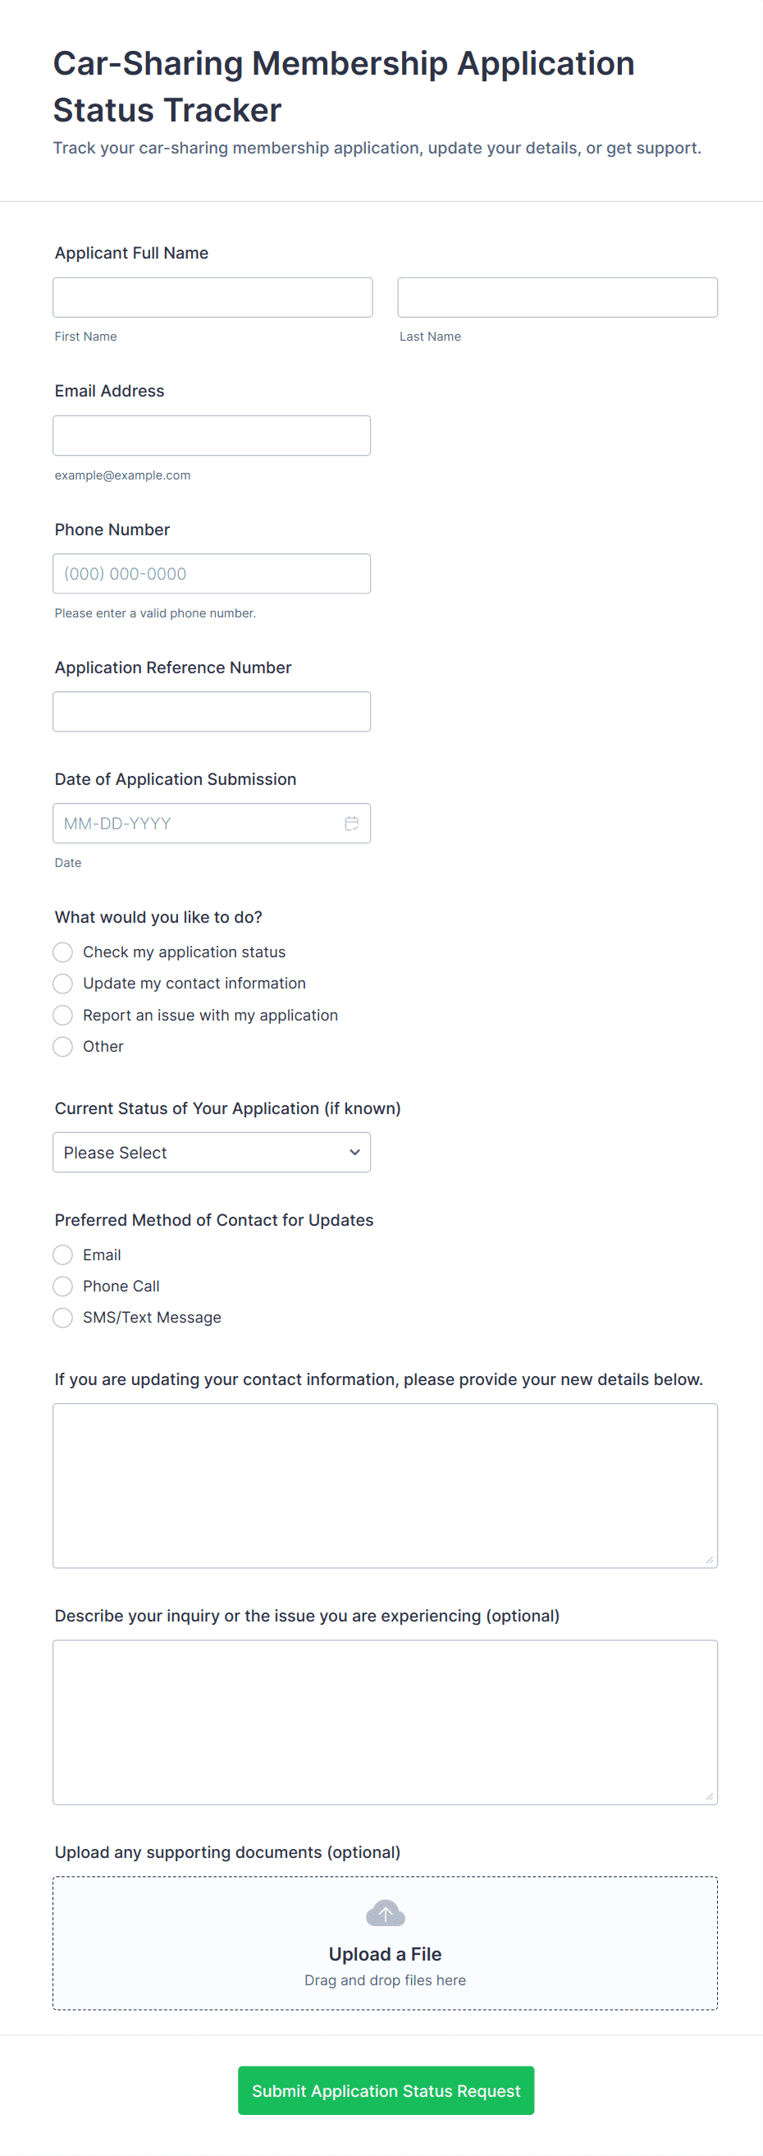Viewport: 763px width, 2156px height.
Task: Open the Current Status dropdown
Action: point(212,1153)
